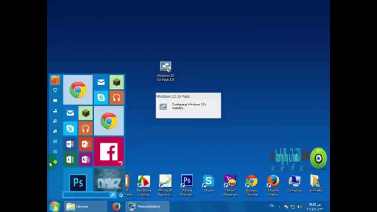377x212 pixels.
Task: Open the large Chrome tile beside the user avatar
Action: [x=78, y=90]
